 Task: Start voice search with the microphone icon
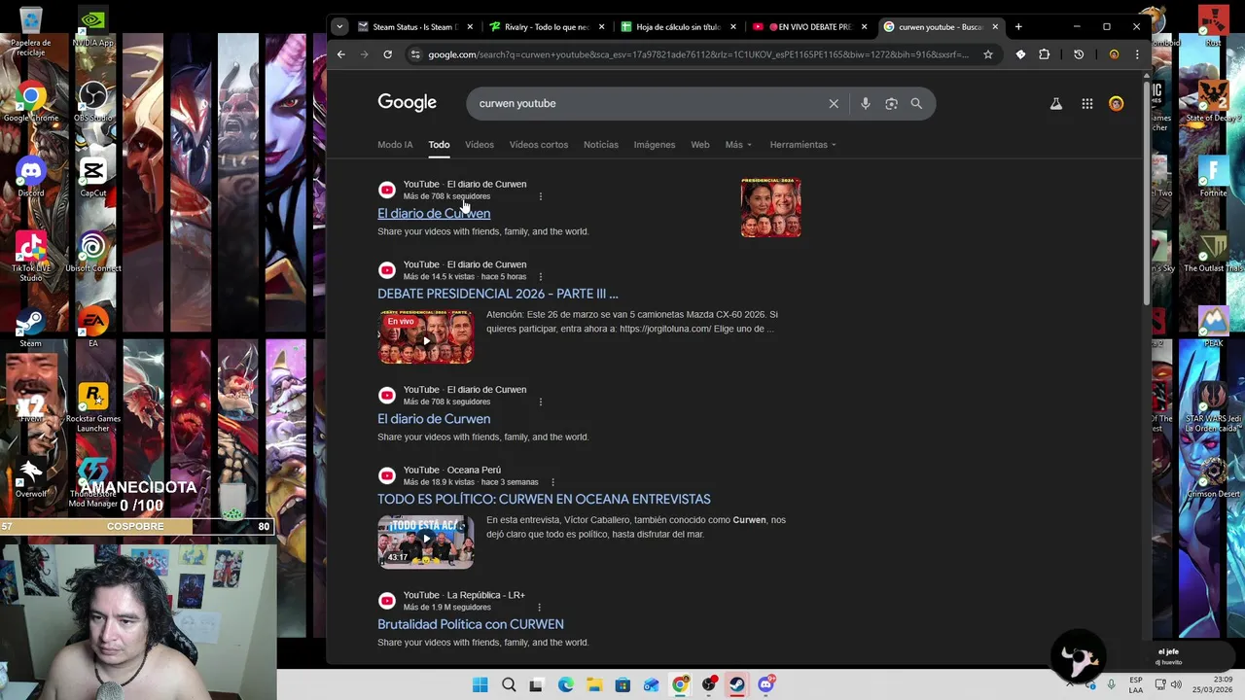[x=865, y=103]
